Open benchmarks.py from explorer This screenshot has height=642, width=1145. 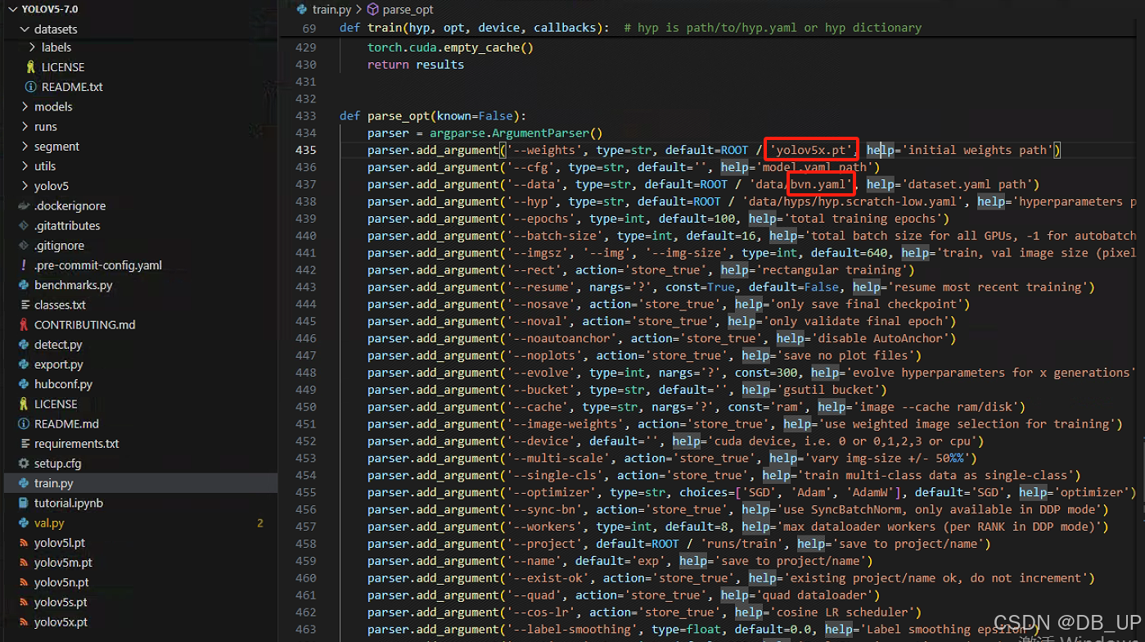click(74, 285)
